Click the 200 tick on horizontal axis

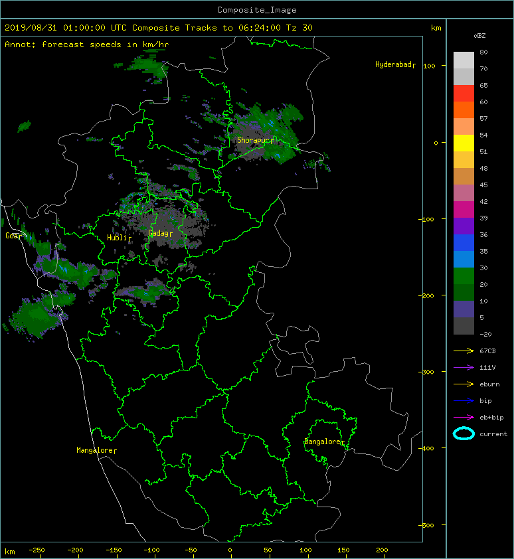pos(382,550)
